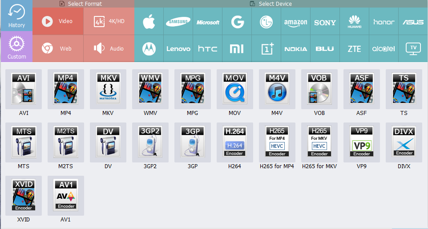Select the ASUS device brand
428x229 pixels.
tap(413, 21)
